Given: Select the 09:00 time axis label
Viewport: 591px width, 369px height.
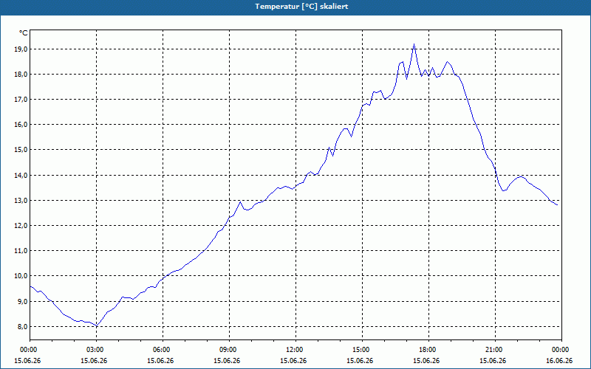Looking at the screenshot, I should click(229, 350).
